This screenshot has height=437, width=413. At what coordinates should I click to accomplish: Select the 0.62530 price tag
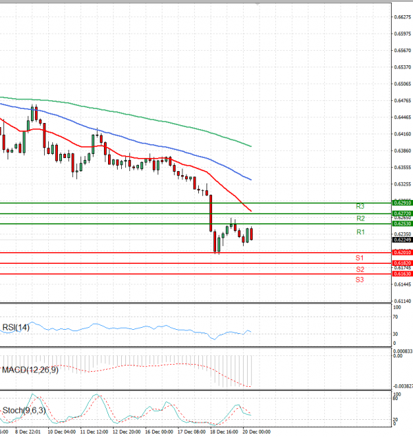pyautogui.click(x=403, y=223)
